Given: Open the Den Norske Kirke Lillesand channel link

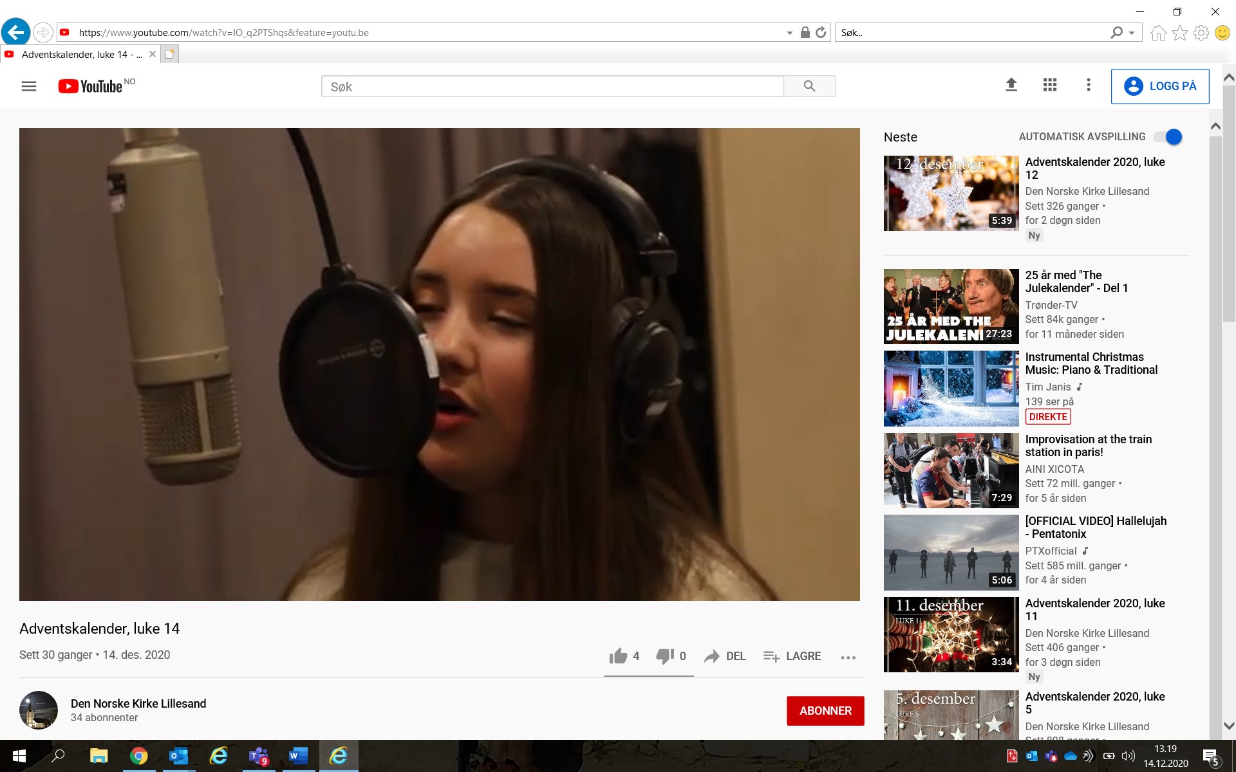Looking at the screenshot, I should point(138,704).
